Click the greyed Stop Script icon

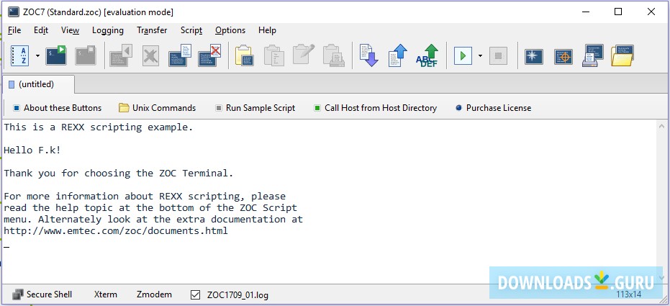tap(498, 55)
